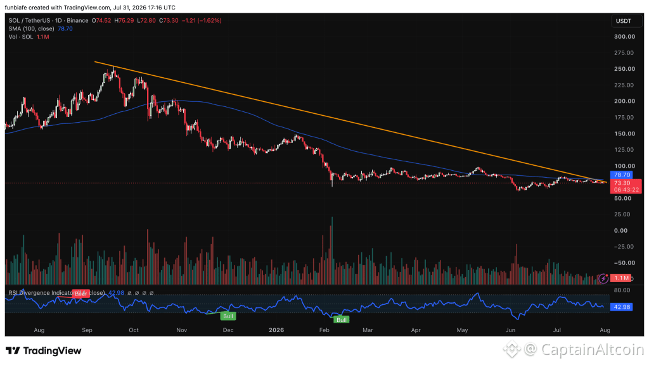Click the Nov label on time axis

(x=181, y=330)
